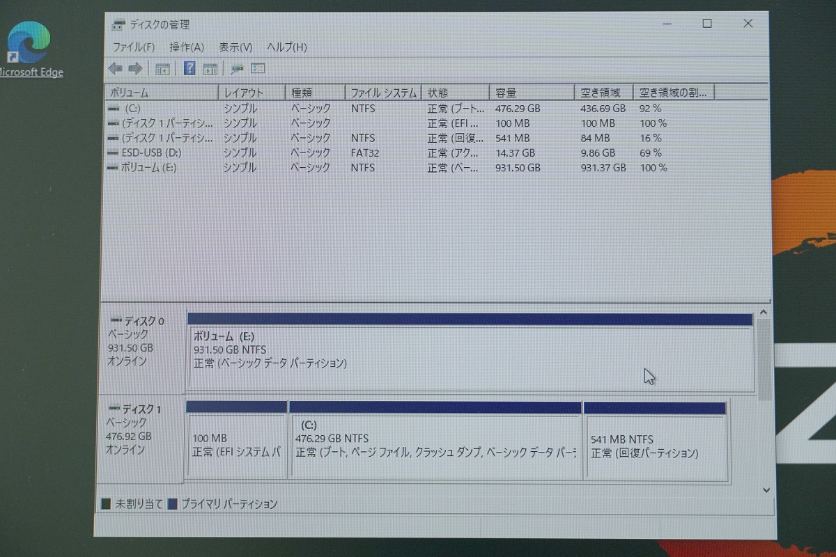Sort by the 状態 column header

tap(456, 93)
